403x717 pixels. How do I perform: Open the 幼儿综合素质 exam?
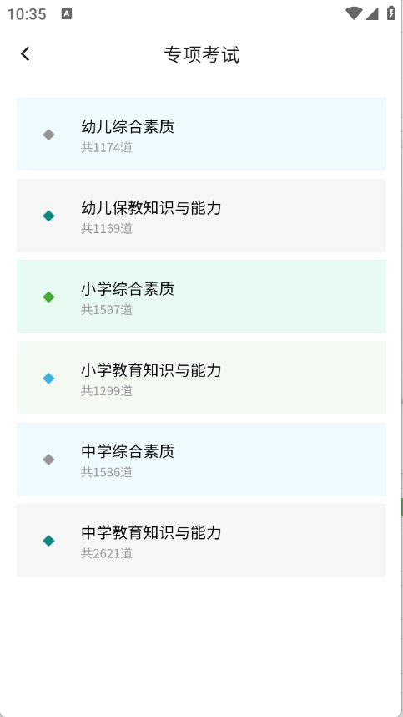(201, 134)
